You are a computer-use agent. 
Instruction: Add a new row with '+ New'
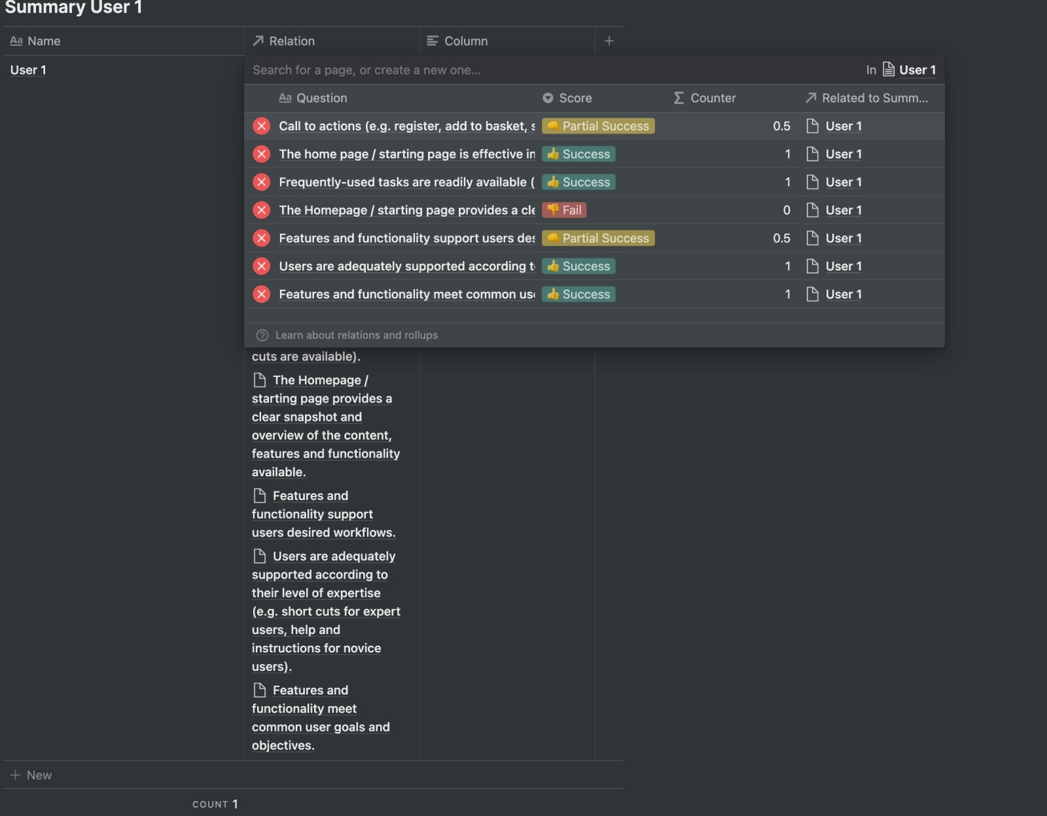point(31,775)
